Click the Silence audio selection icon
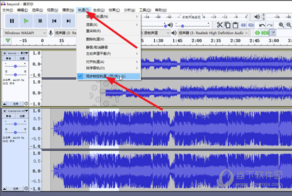292x196 pixels. pyautogui.click(x=251, y=25)
